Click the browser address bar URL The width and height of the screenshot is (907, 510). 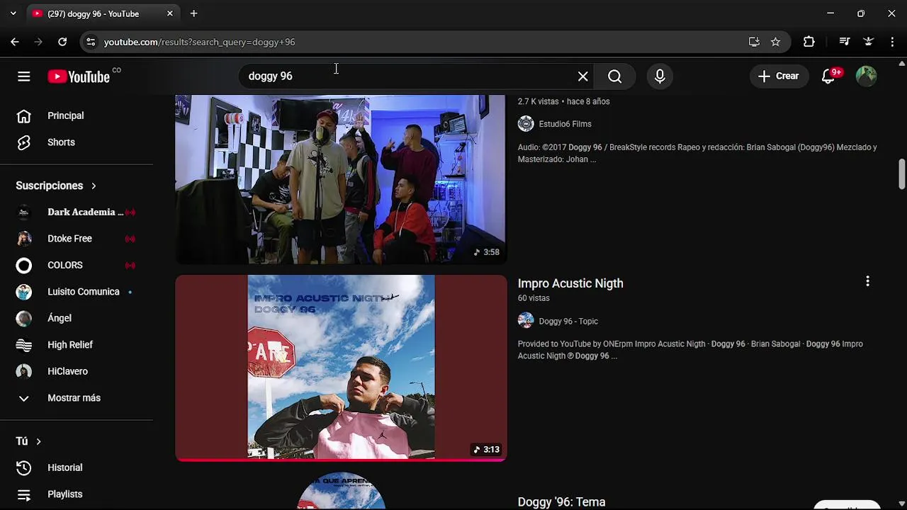click(x=199, y=42)
